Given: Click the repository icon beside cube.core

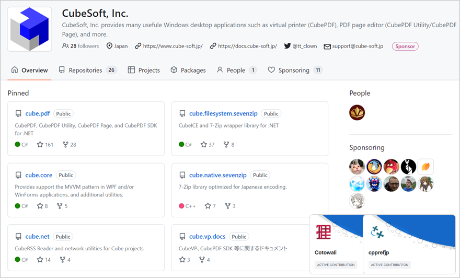Looking at the screenshot, I should 18,175.
